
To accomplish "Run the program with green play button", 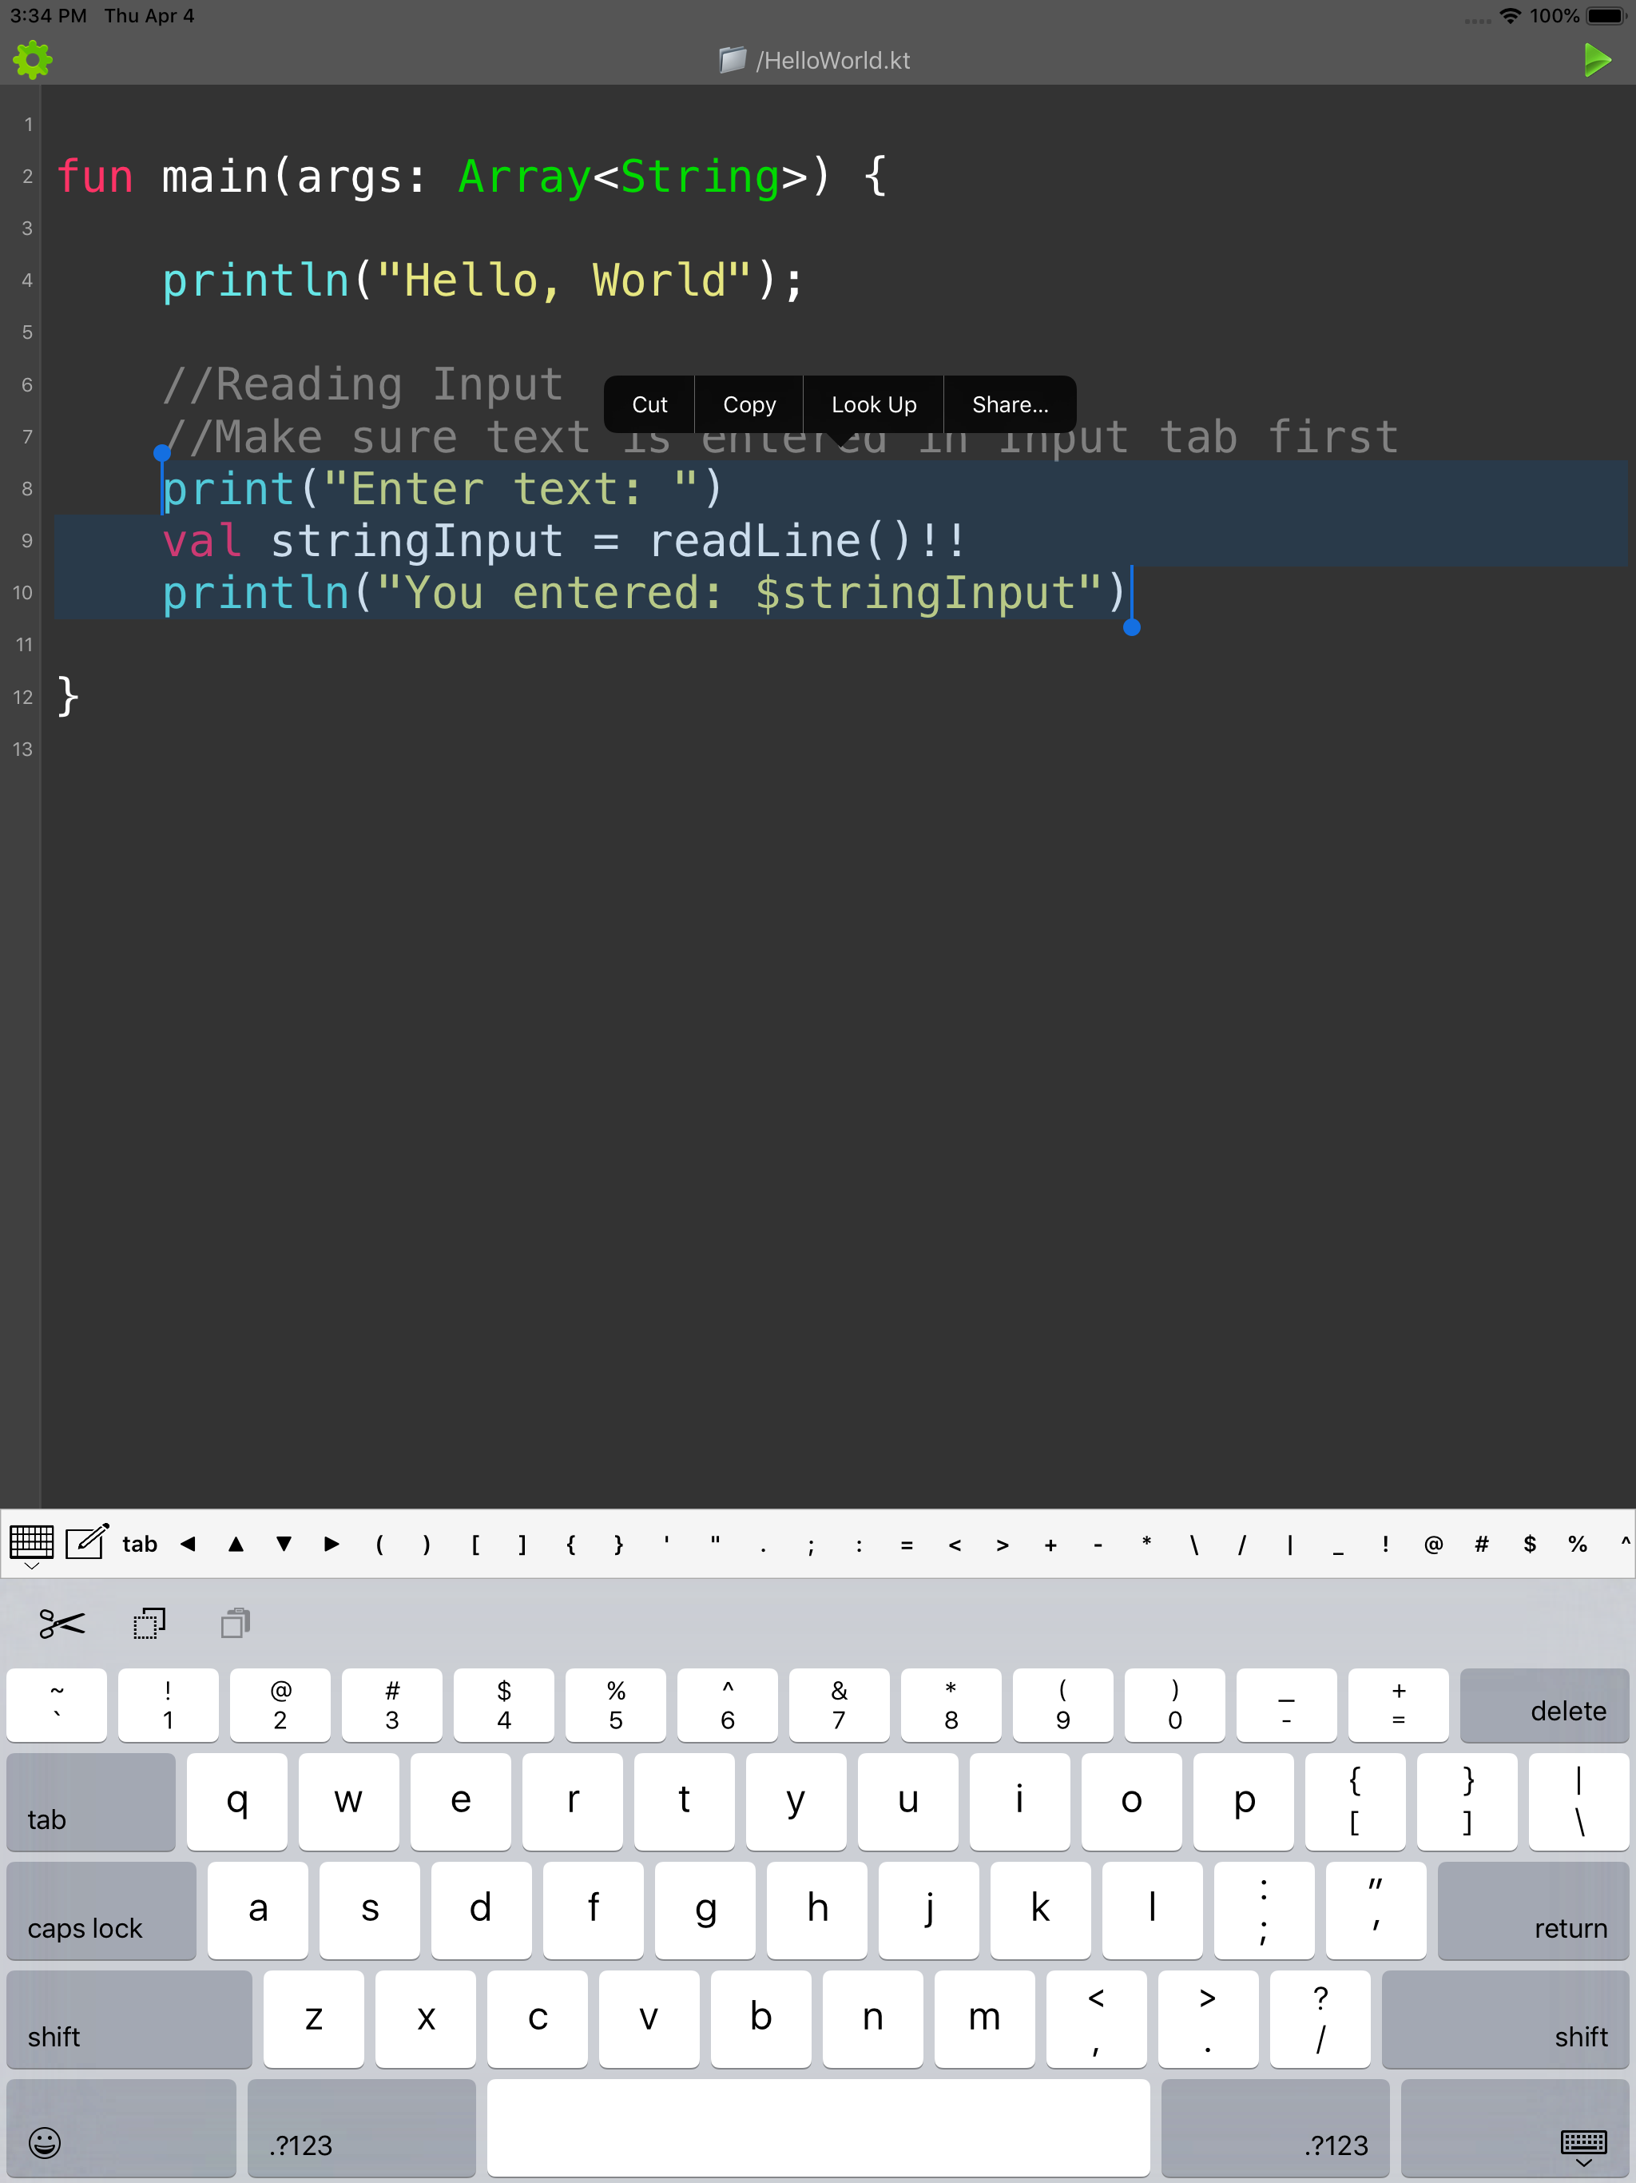I will 1597,60.
